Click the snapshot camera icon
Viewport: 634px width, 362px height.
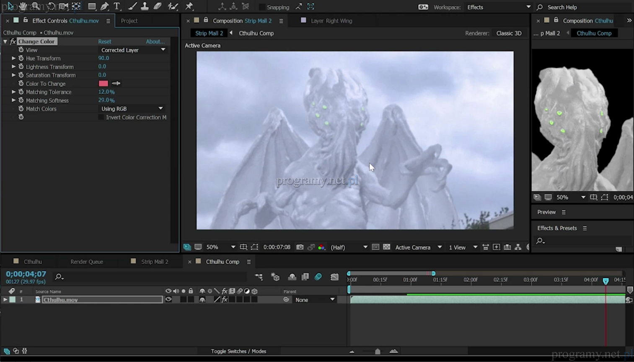tap(300, 247)
